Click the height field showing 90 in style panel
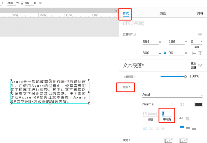This screenshot has height=143, width=207. 177,53
